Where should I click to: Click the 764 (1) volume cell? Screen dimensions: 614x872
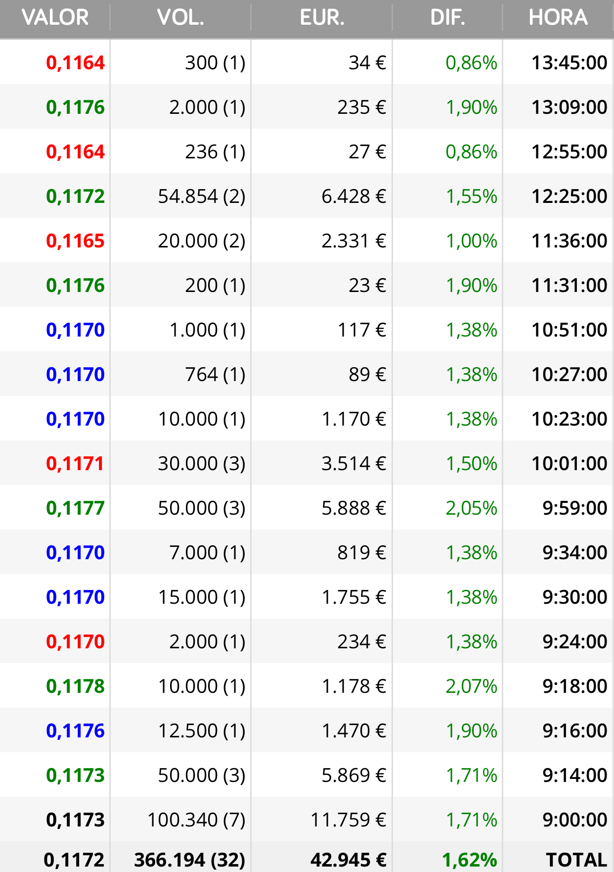(215, 375)
